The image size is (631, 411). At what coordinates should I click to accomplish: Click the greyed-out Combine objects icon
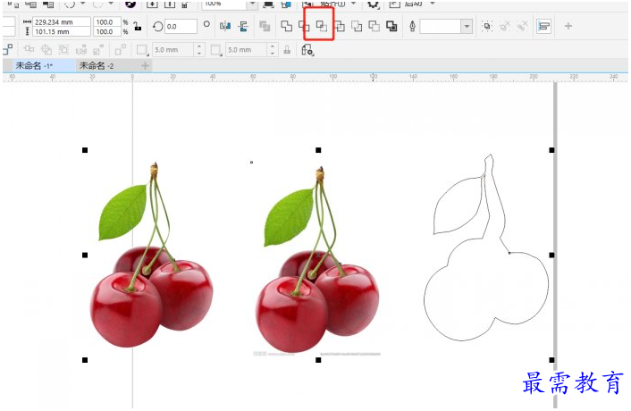[x=265, y=26]
